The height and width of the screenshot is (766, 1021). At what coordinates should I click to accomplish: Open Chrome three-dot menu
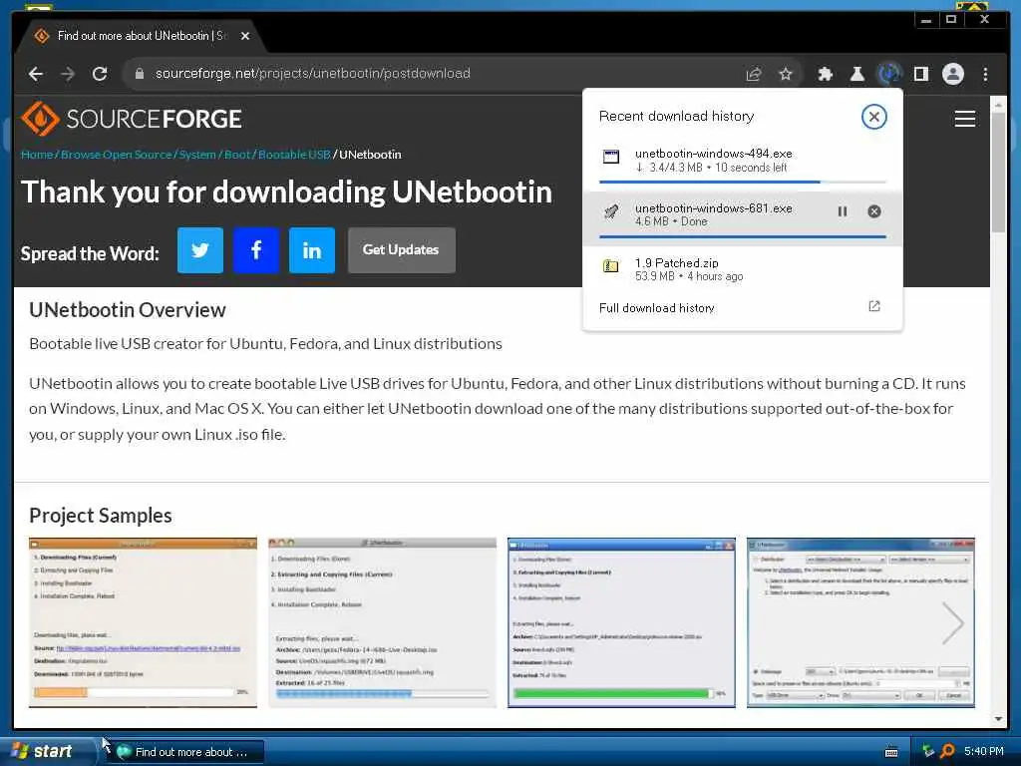click(x=985, y=74)
